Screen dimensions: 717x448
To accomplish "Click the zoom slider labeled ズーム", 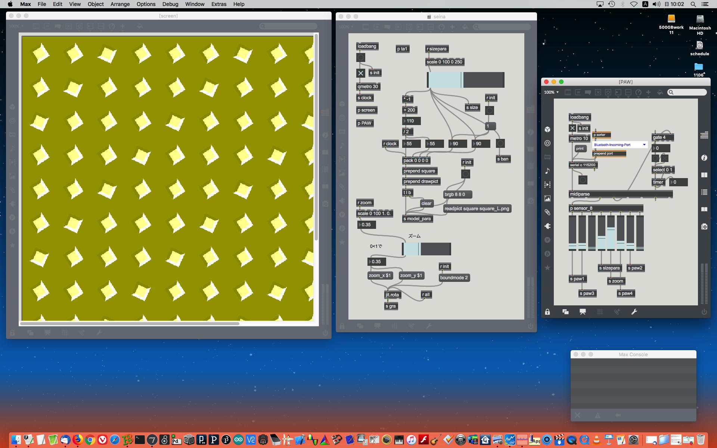I will (x=426, y=249).
